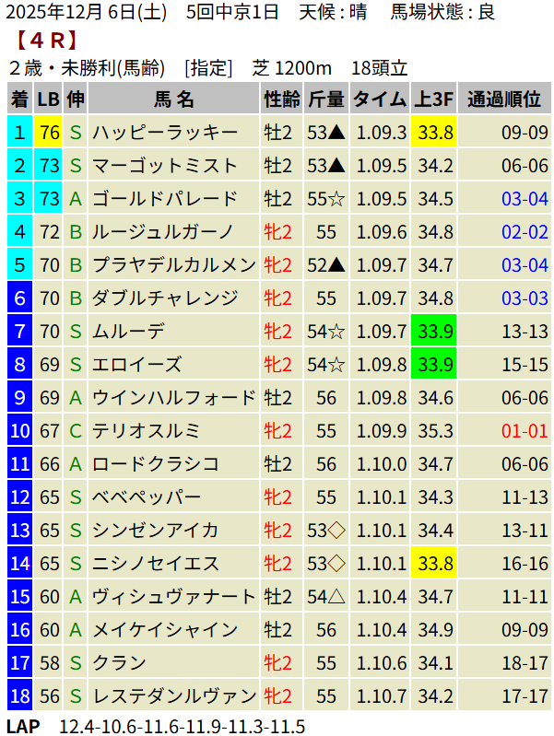
Task: Click yellow 33.8 cell in ニシノセイエス row
Action: [435, 563]
